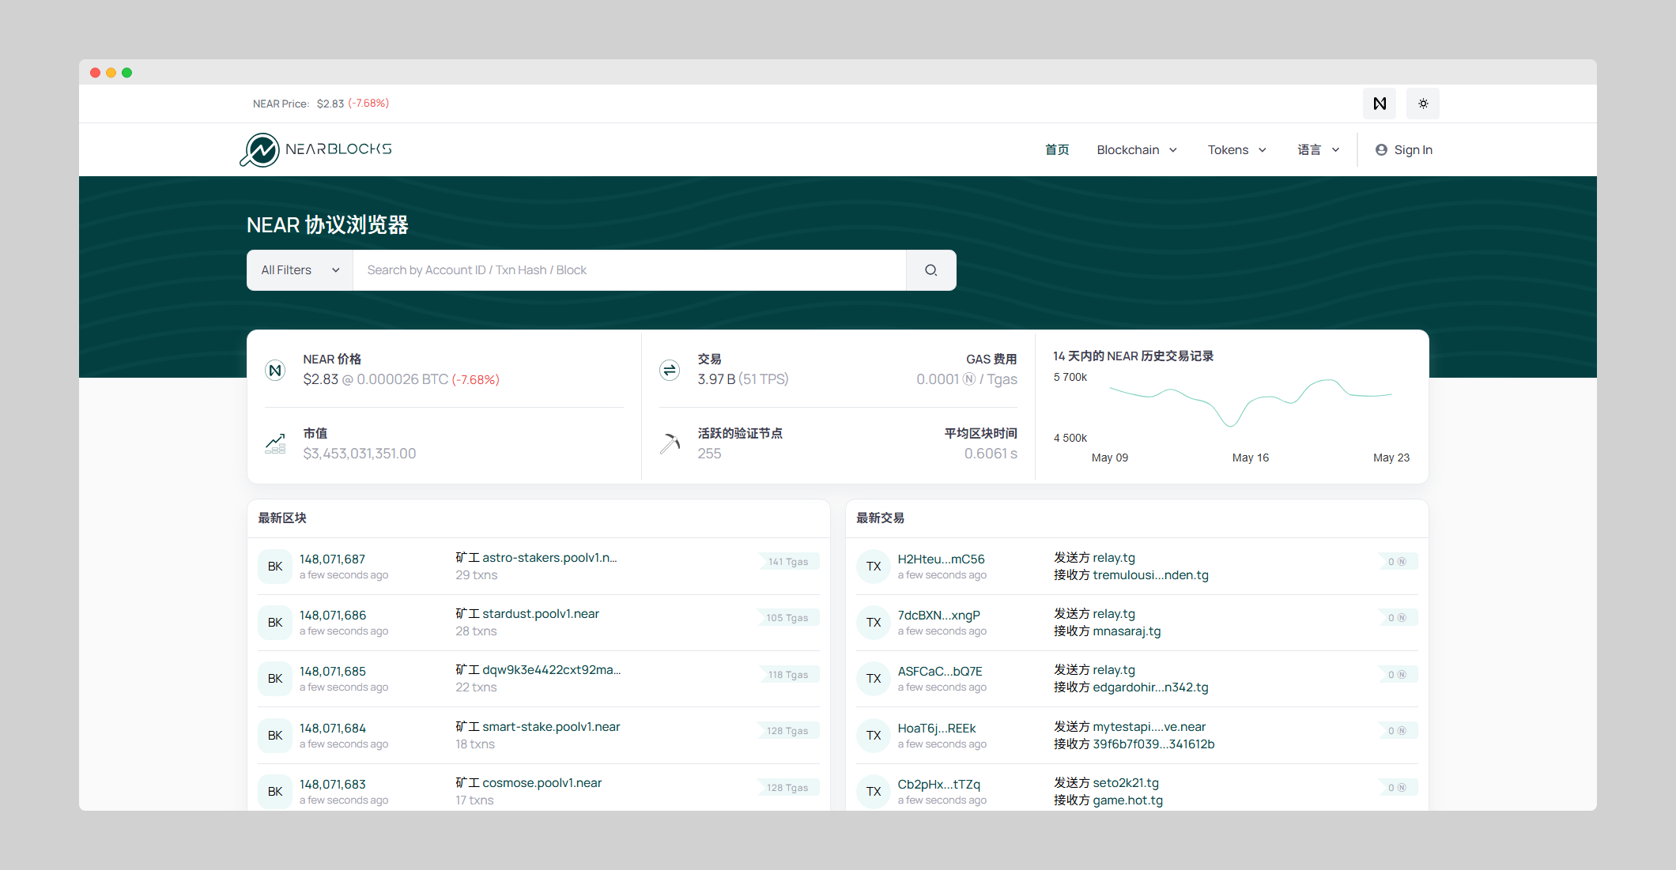Image resolution: width=1676 pixels, height=870 pixels.
Task: Focus the Search by Account ID field
Action: [x=629, y=270]
